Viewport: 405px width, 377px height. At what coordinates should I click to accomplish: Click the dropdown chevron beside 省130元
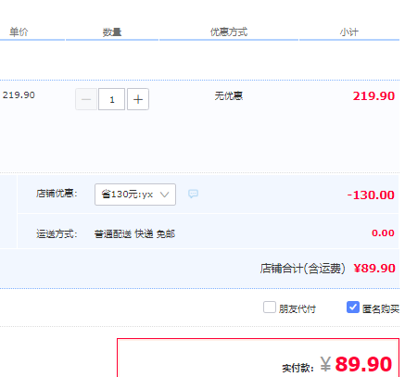pos(165,195)
